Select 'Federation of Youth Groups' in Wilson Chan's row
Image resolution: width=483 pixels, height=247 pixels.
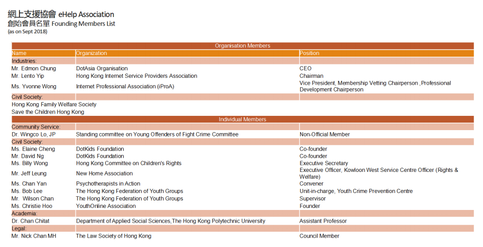click(x=129, y=198)
